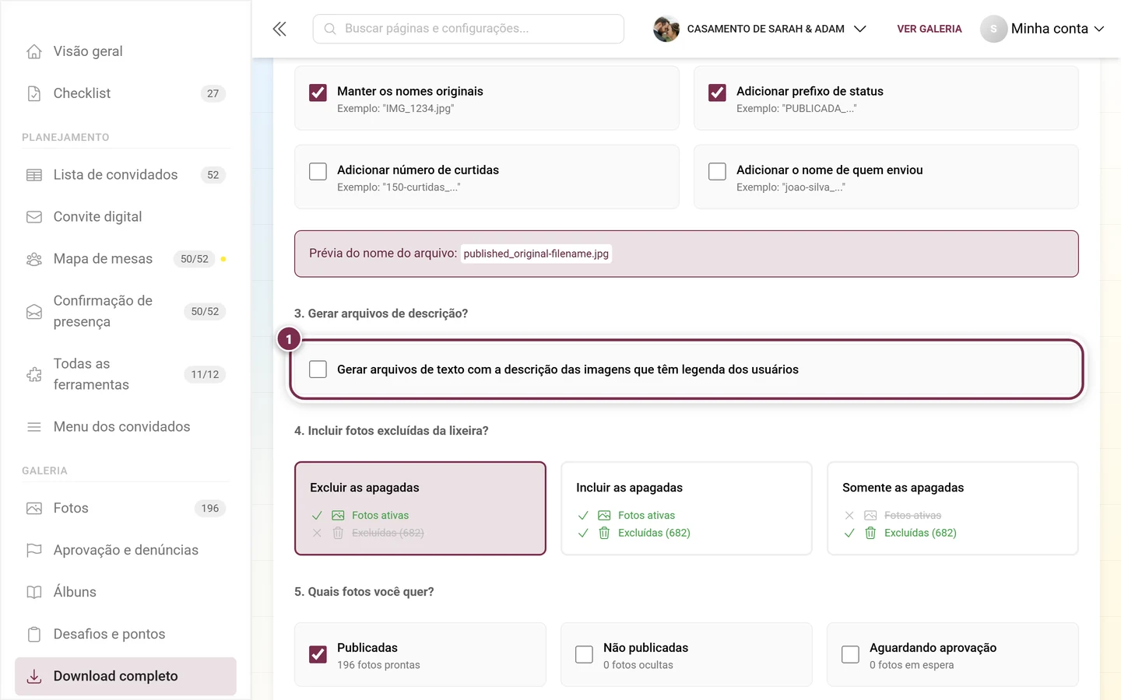1121x700 pixels.
Task: Select the Incluir as apagadas option
Action: click(687, 509)
